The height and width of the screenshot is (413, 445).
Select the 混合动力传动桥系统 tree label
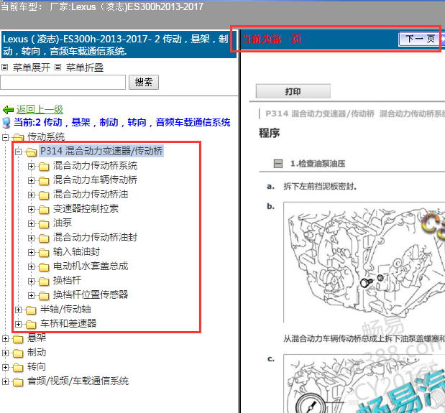(96, 165)
